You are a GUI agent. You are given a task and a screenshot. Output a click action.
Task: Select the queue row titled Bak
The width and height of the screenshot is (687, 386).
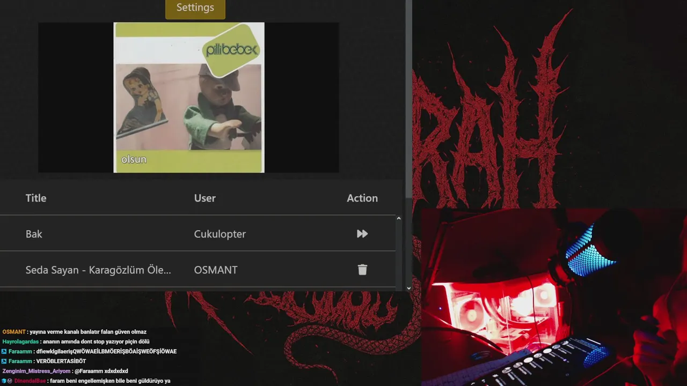click(x=198, y=234)
